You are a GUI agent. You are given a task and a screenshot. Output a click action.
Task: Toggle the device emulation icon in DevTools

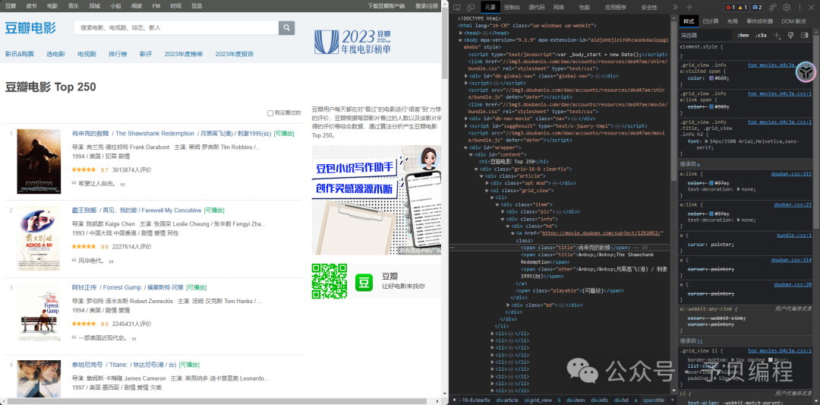pos(471,8)
